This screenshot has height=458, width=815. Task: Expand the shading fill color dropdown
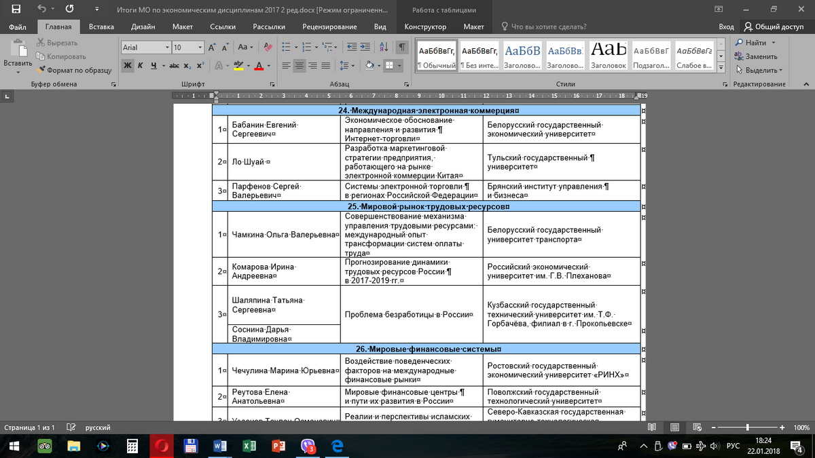(379, 66)
